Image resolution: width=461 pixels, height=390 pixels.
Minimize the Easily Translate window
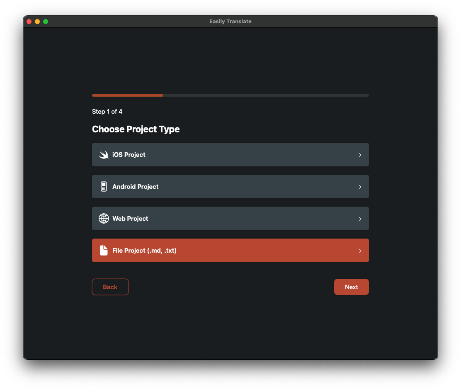point(37,22)
